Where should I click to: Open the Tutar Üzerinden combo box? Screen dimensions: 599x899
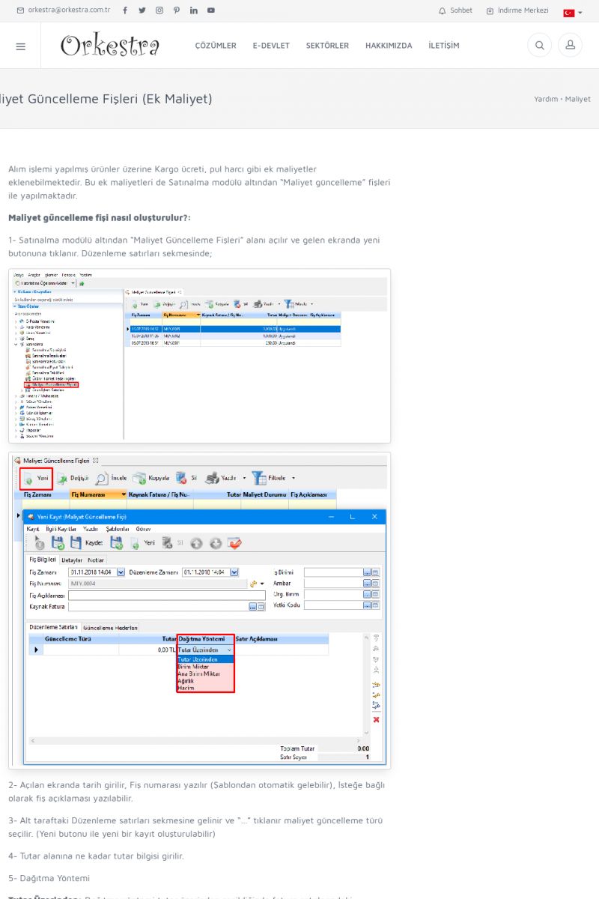pyautogui.click(x=205, y=650)
